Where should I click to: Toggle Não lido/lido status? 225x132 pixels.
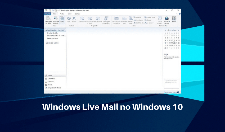pos(124,20)
